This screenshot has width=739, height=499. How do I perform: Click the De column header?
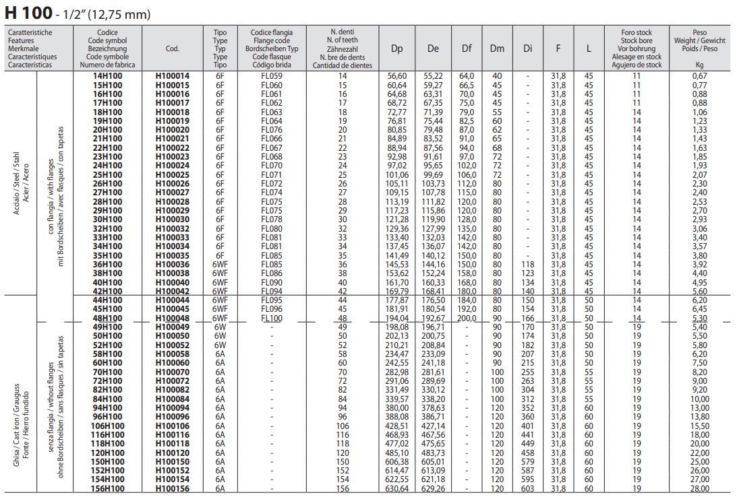click(x=433, y=48)
